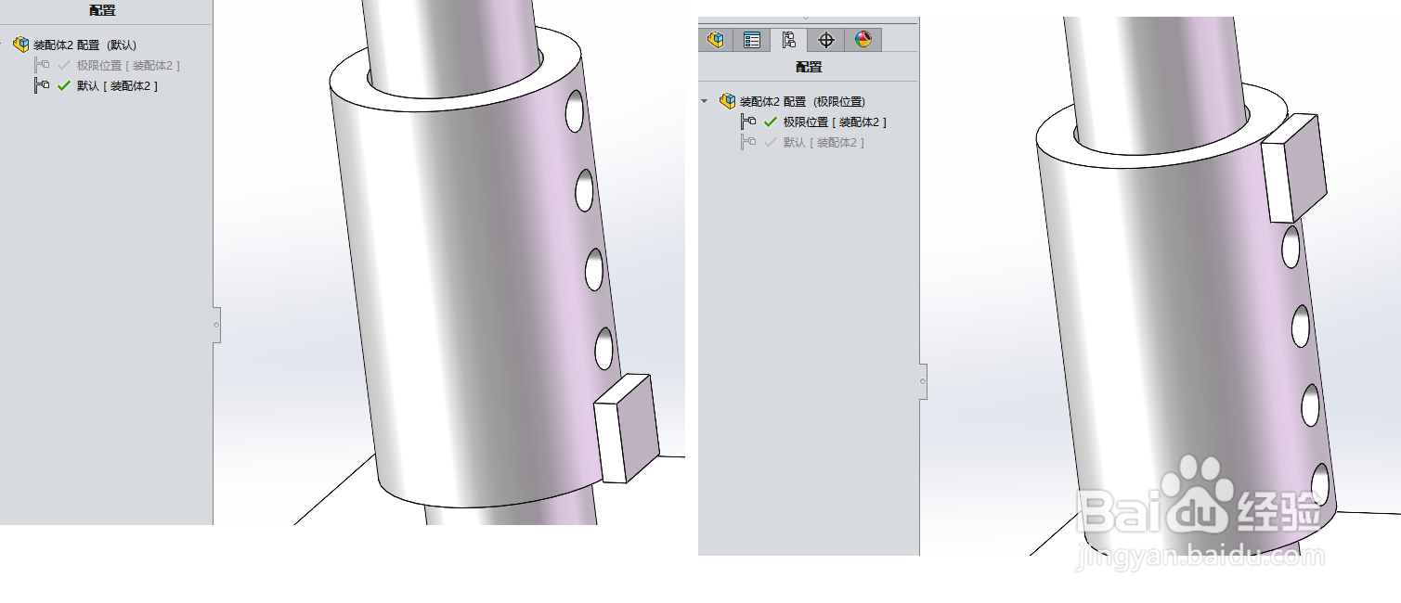The image size is (1401, 603).
Task: Click the right panel's collapse handle
Action: point(923,381)
